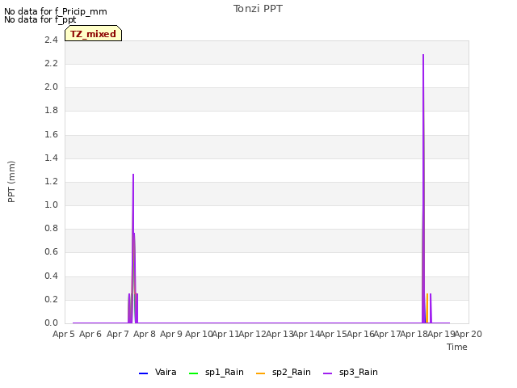Viewport: 517px width, 388px height.
Task: Click the Tonzi PPT chart title
Action: [258, 9]
